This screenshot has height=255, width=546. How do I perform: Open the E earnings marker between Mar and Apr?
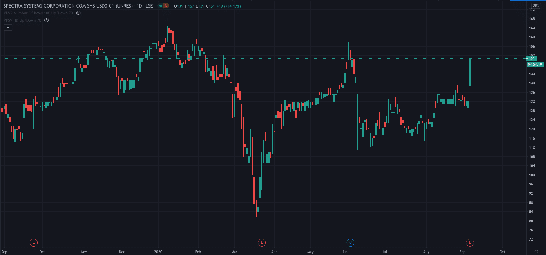262,242
